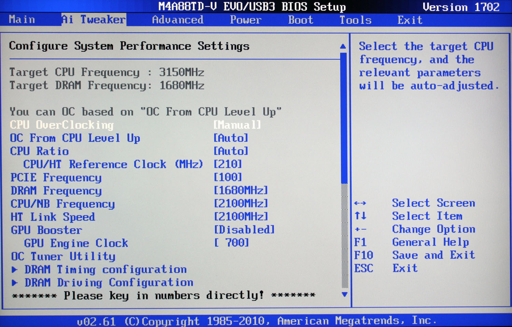The image size is (512, 327).
Task: Click the up-down arrows Select Item icon
Action: click(360, 216)
